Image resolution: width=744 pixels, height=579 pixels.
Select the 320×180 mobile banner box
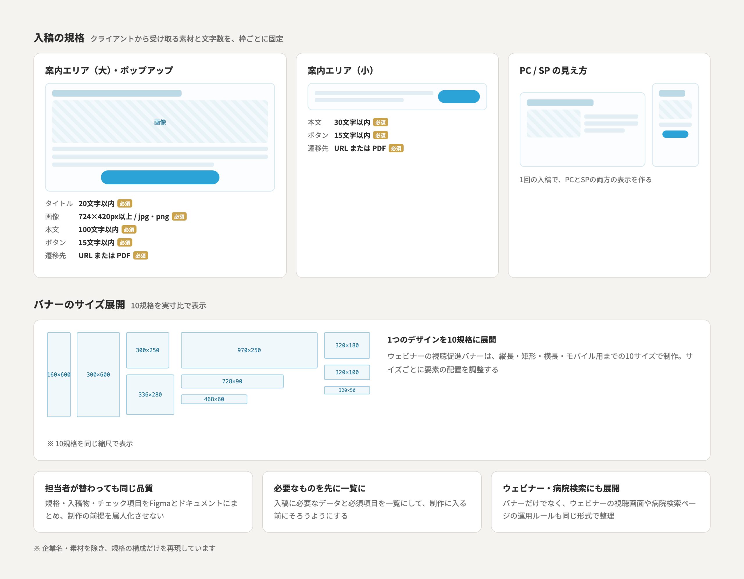[347, 345]
